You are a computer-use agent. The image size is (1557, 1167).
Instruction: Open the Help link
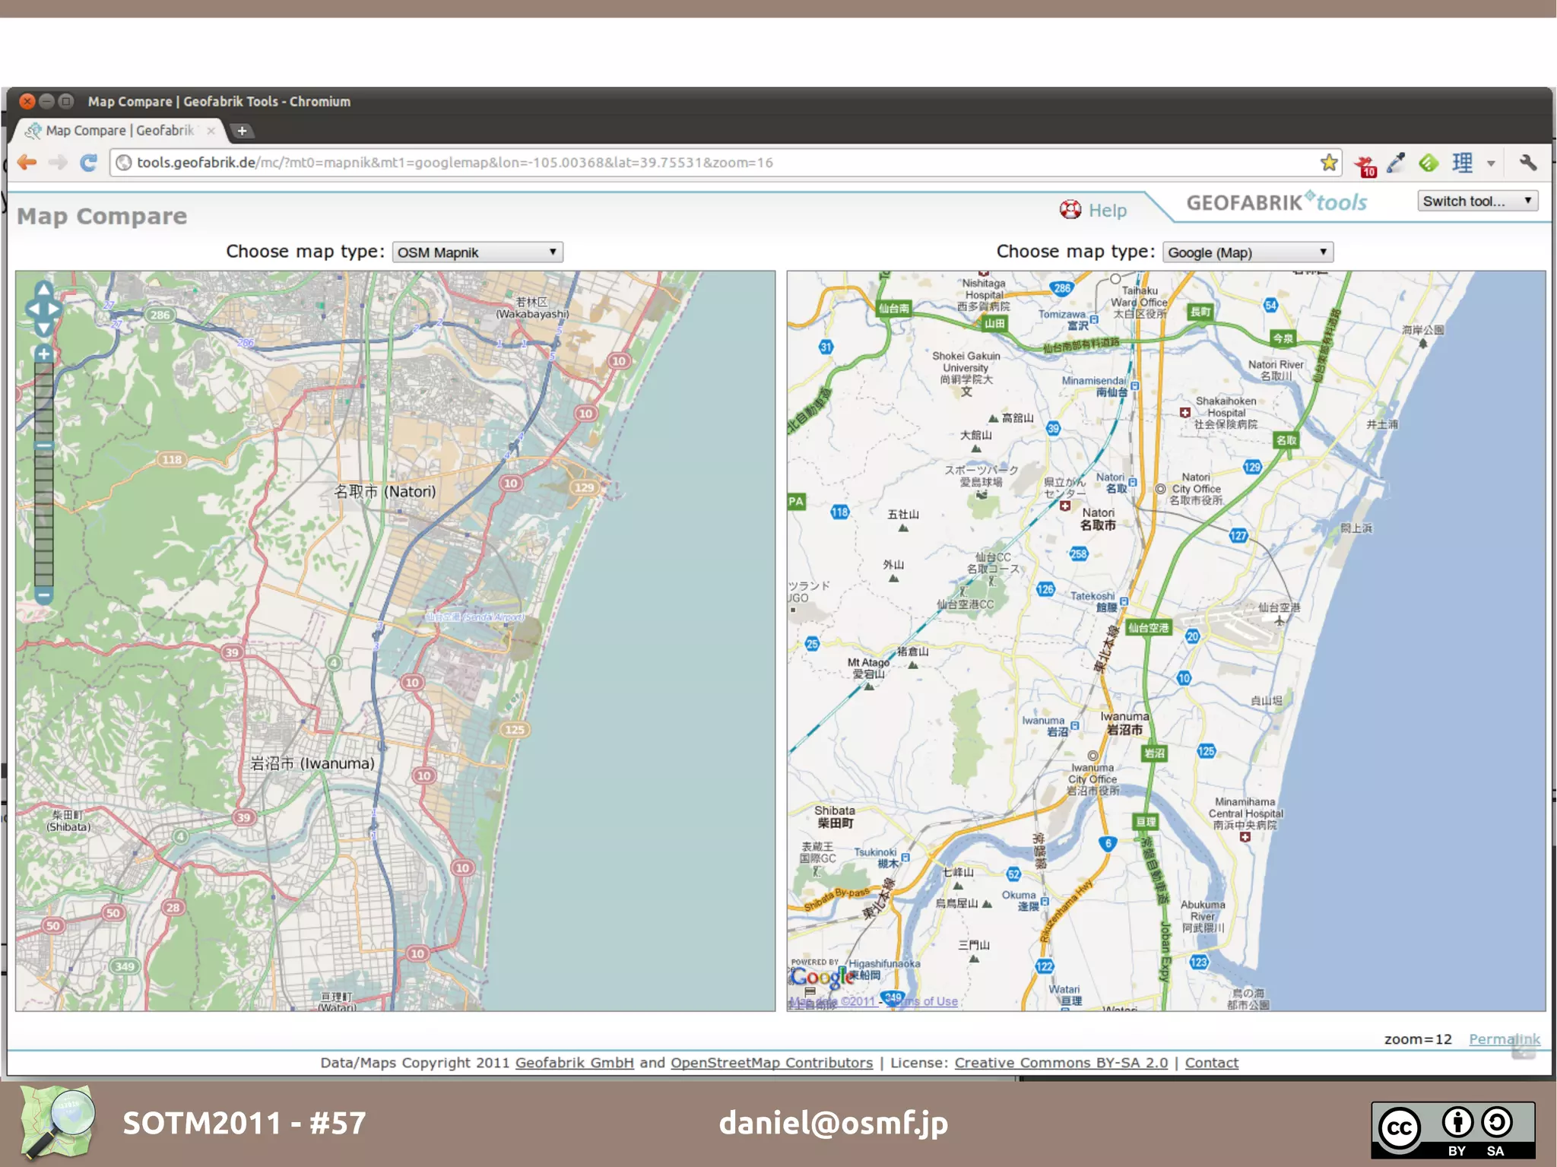point(1106,211)
